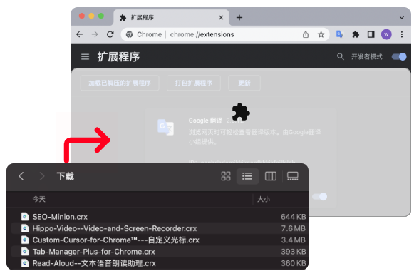
Task: Click 加载已解压的扩展程序 button
Action: (120, 83)
